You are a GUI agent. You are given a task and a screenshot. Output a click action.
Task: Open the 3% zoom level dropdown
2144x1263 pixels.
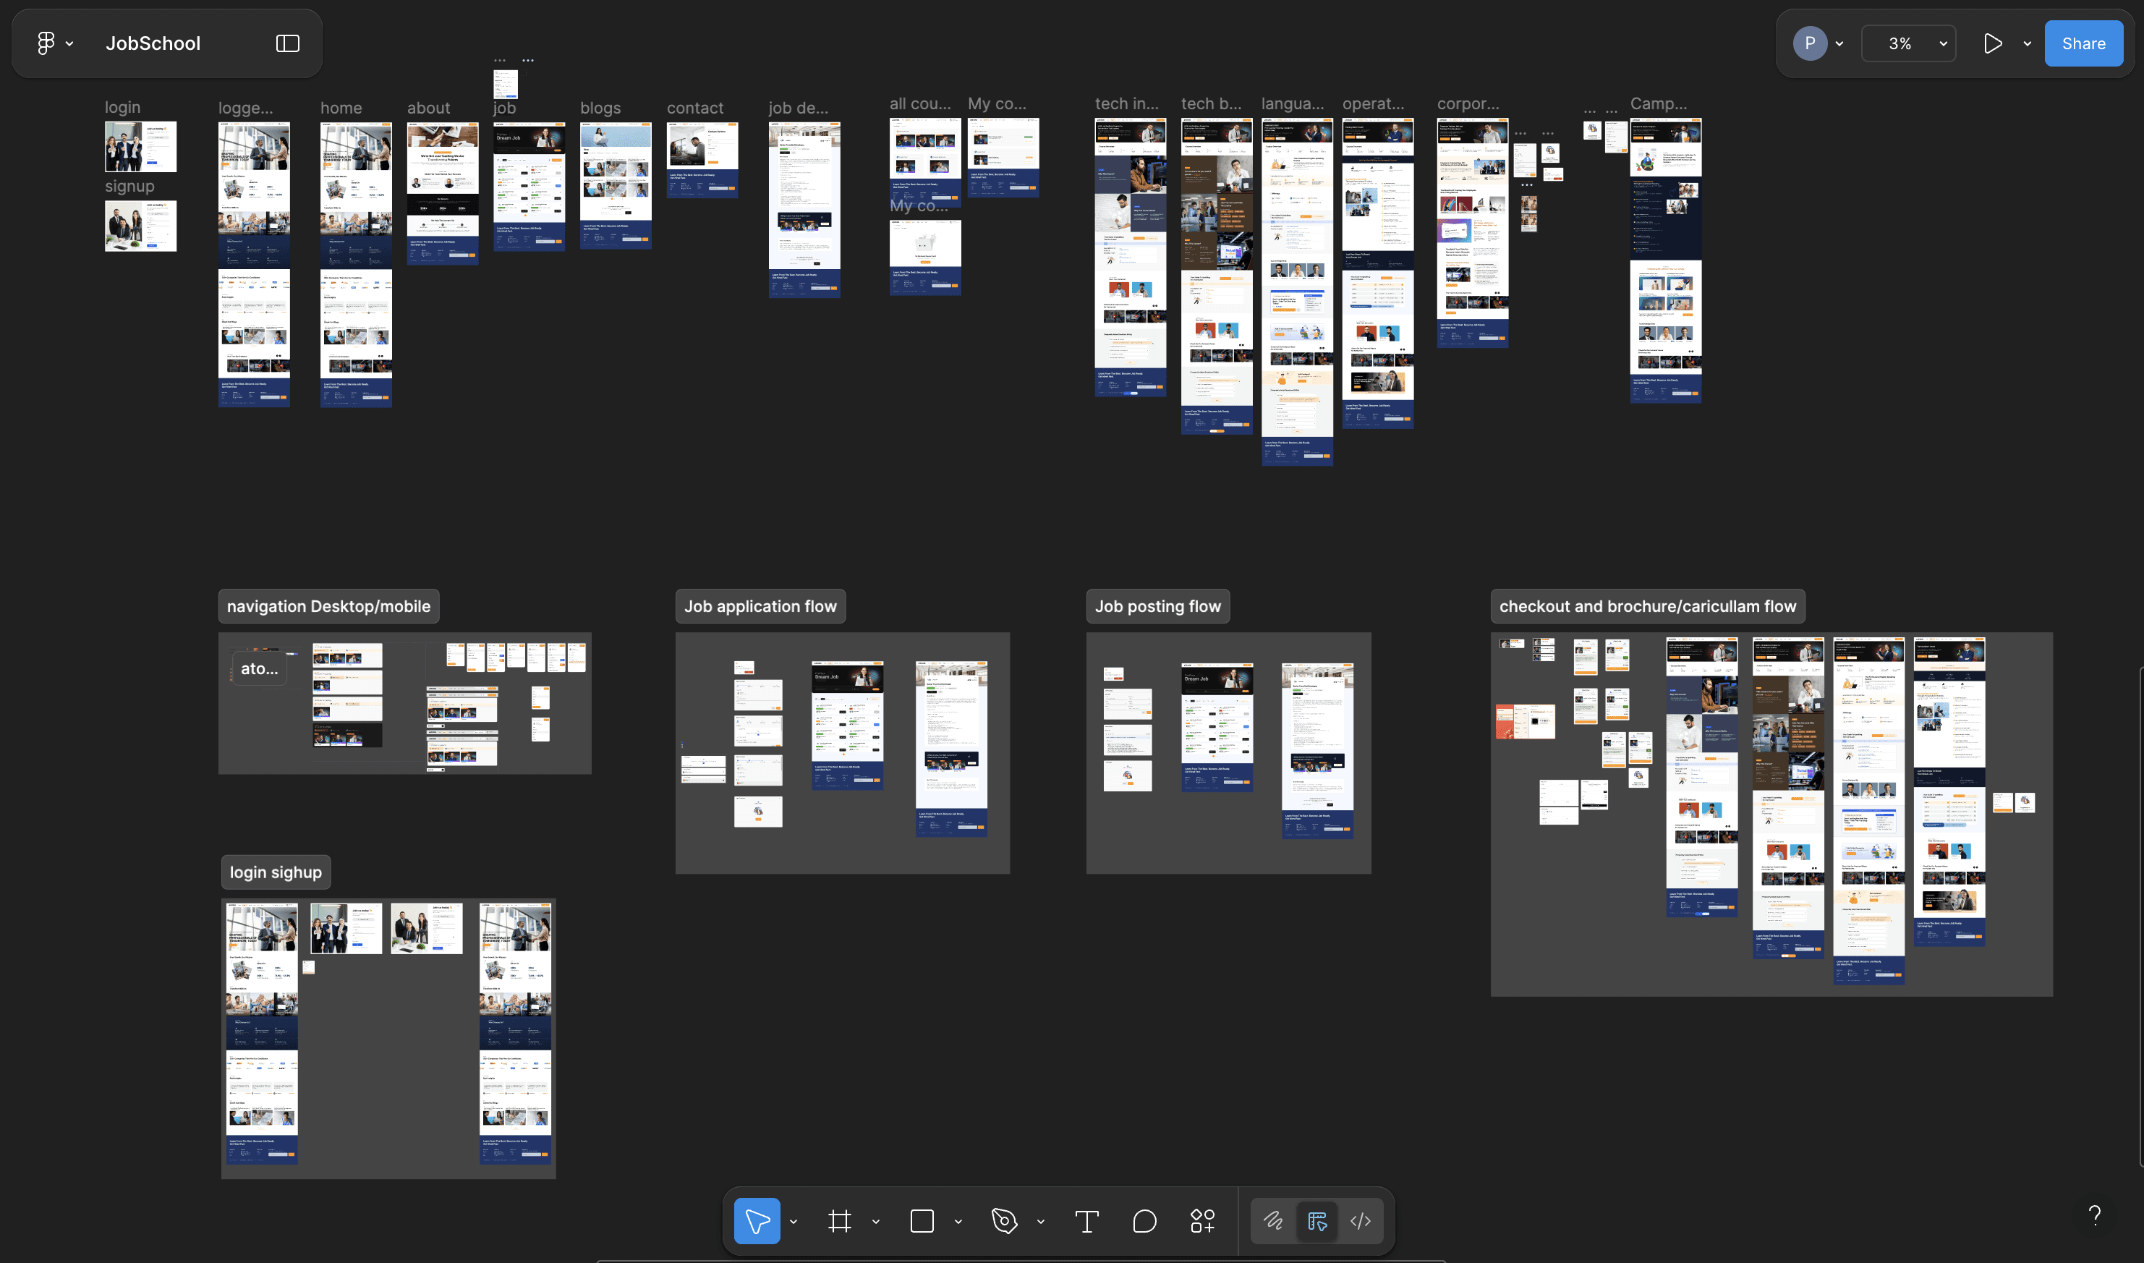pyautogui.click(x=1908, y=43)
